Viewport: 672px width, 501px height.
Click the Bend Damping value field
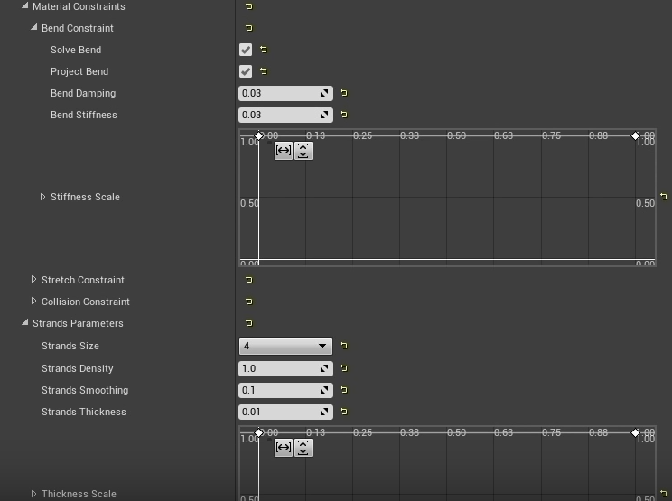tap(285, 93)
